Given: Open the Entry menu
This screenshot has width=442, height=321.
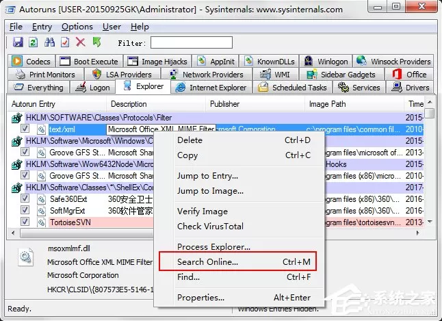Looking at the screenshot, I should (42, 27).
